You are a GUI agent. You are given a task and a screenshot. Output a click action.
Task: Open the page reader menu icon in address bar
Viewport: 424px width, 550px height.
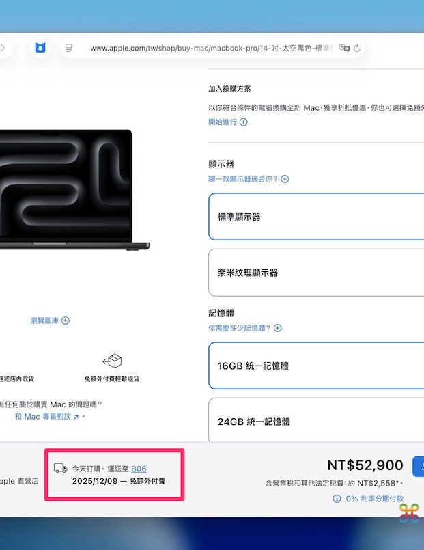(x=69, y=49)
